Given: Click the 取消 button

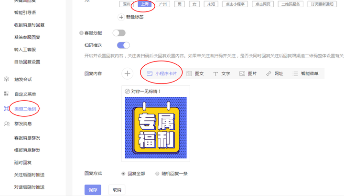Looking at the screenshot, I should [x=117, y=190].
